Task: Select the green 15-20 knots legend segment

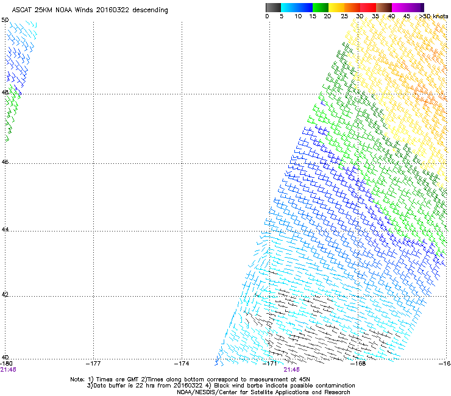Action: [321, 7]
